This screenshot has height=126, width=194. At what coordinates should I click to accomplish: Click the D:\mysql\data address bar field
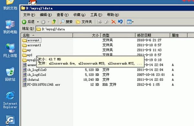tap(115, 29)
